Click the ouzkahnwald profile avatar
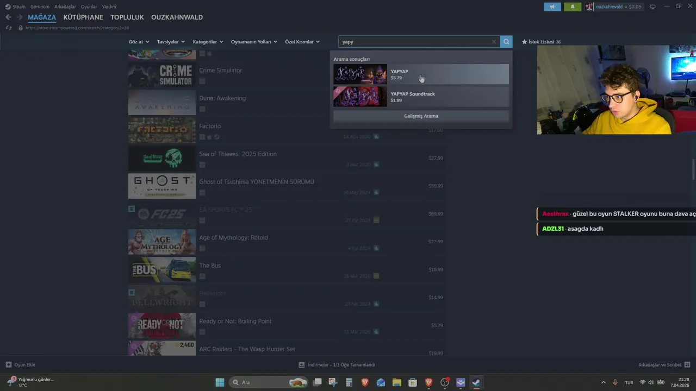This screenshot has width=696, height=391. pyautogui.click(x=589, y=7)
